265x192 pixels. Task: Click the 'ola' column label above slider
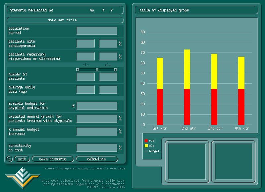(108, 65)
